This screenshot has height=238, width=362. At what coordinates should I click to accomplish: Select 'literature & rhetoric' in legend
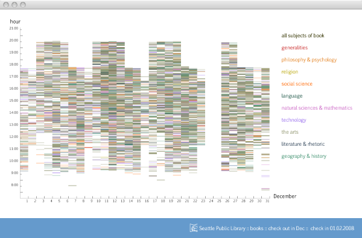click(303, 144)
